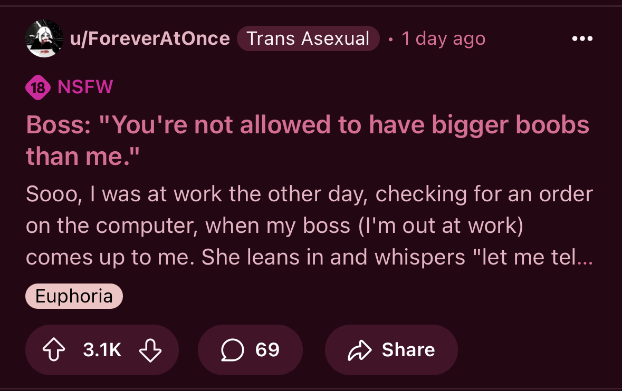This screenshot has width=622, height=391.
Task: Choose the Share text label
Action: pyautogui.click(x=408, y=349)
